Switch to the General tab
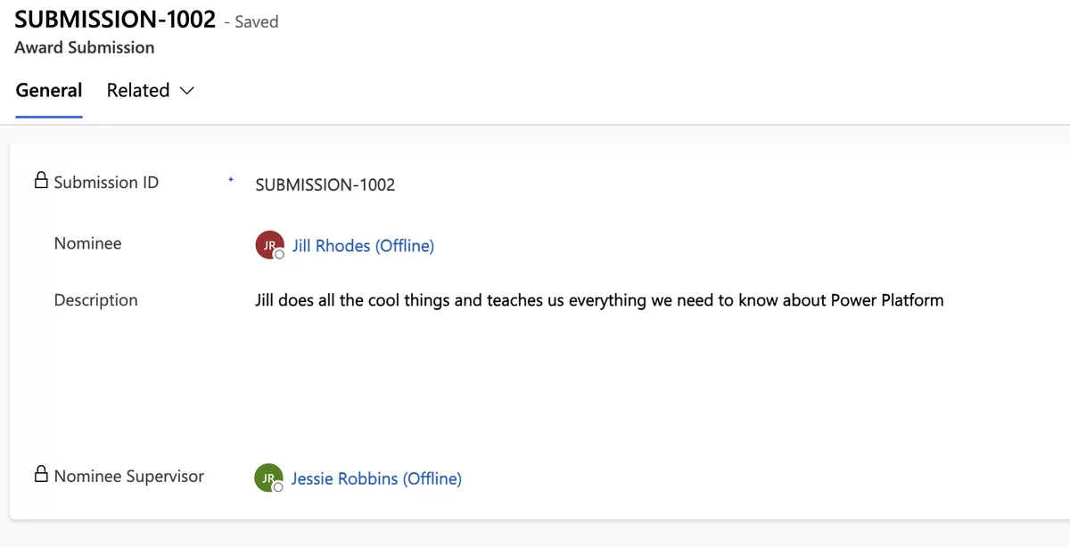1070x547 pixels. [x=49, y=91]
